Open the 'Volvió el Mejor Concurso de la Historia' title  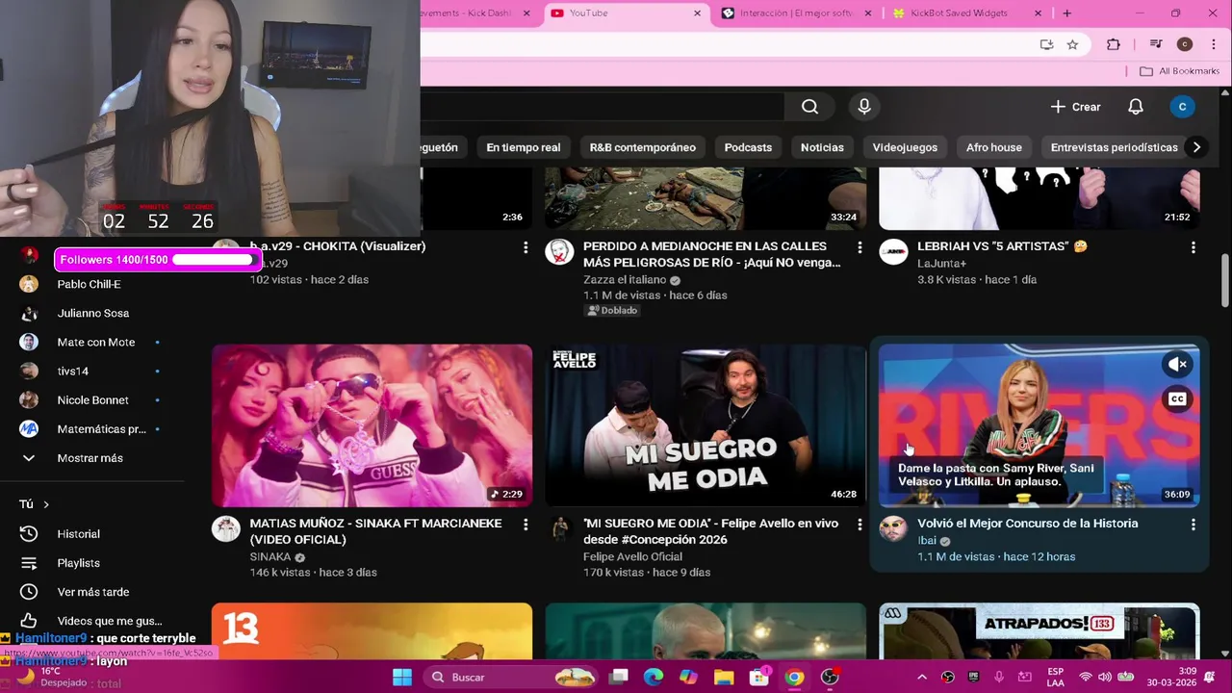pyautogui.click(x=1027, y=524)
